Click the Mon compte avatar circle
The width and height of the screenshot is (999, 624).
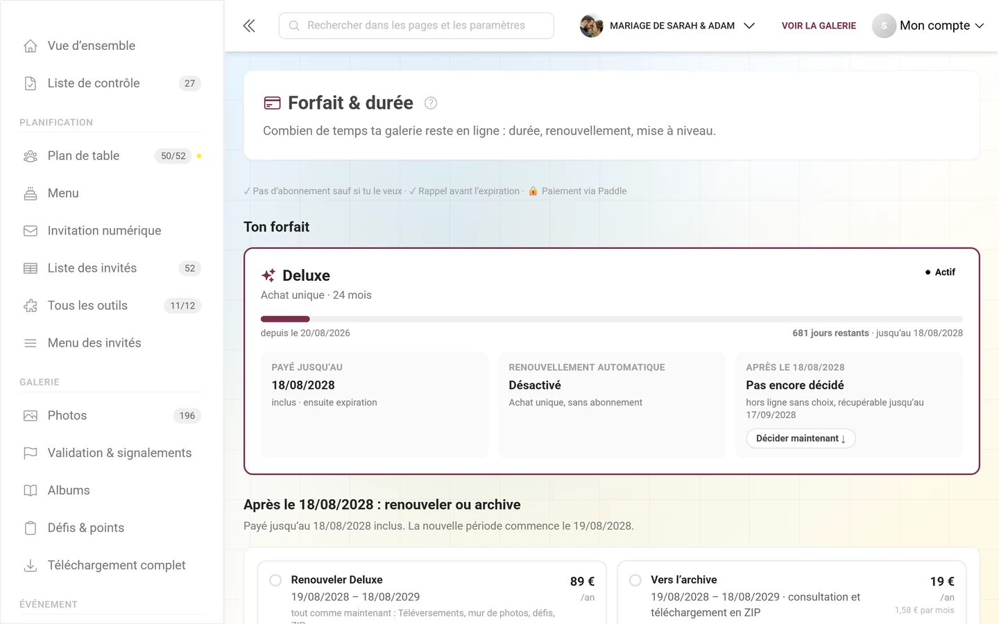click(884, 26)
